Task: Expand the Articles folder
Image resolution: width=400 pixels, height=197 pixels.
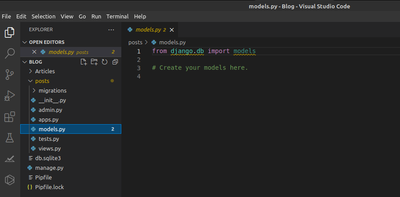Action: tap(30, 71)
